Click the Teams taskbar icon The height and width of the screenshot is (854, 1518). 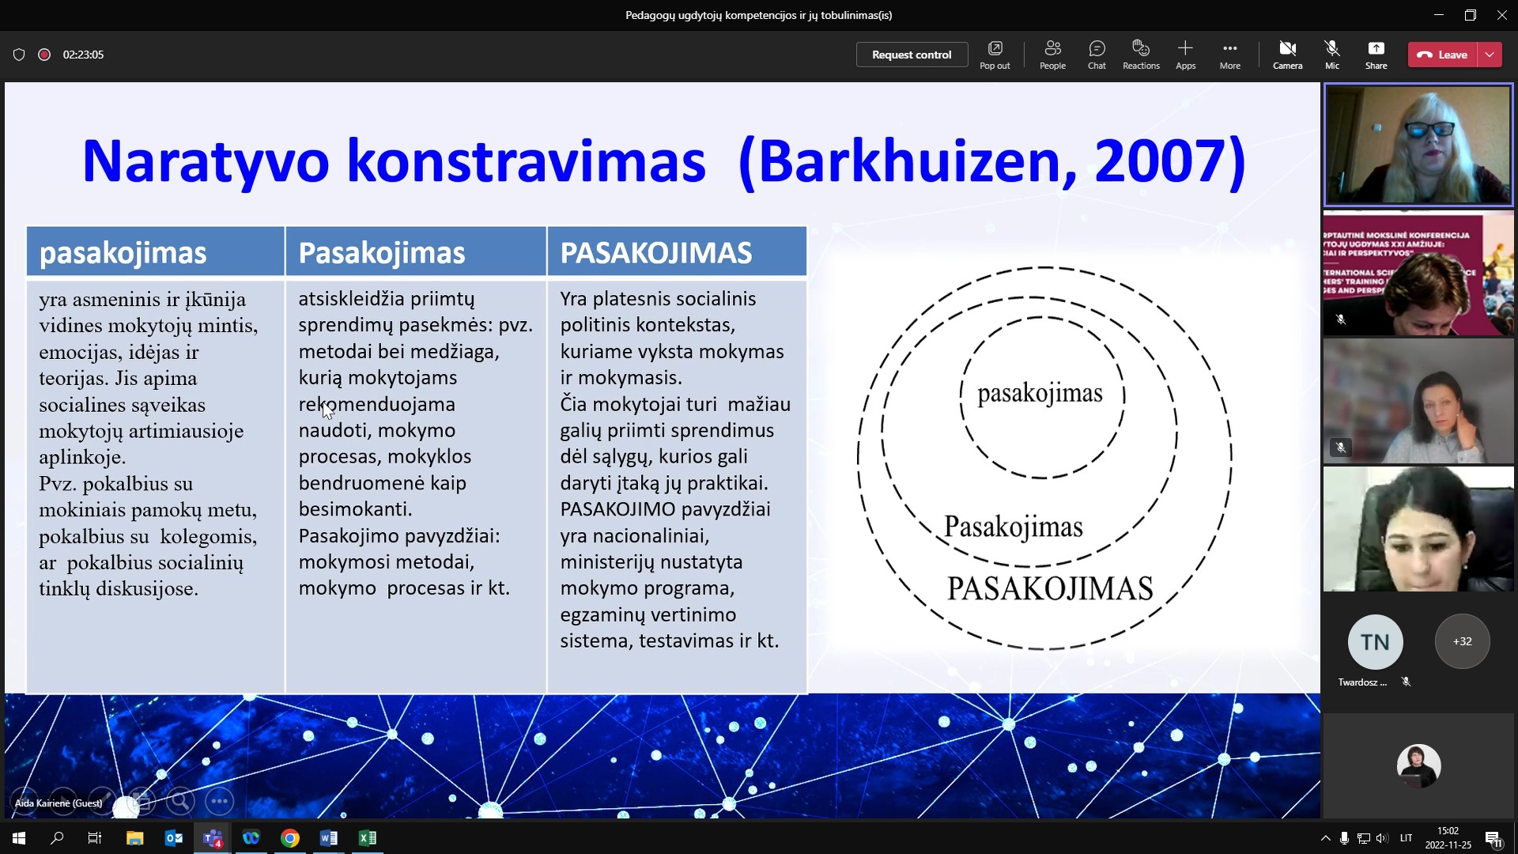pyautogui.click(x=212, y=838)
